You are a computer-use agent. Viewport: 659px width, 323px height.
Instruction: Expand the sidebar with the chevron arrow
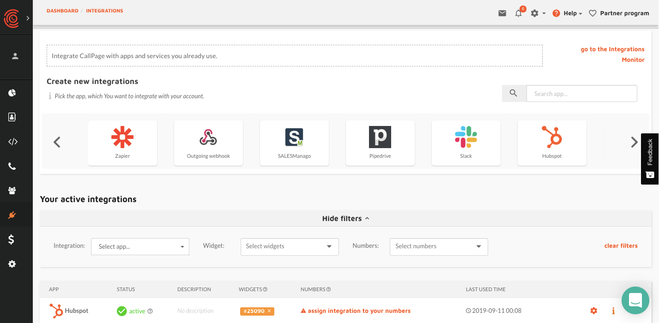coord(28,18)
